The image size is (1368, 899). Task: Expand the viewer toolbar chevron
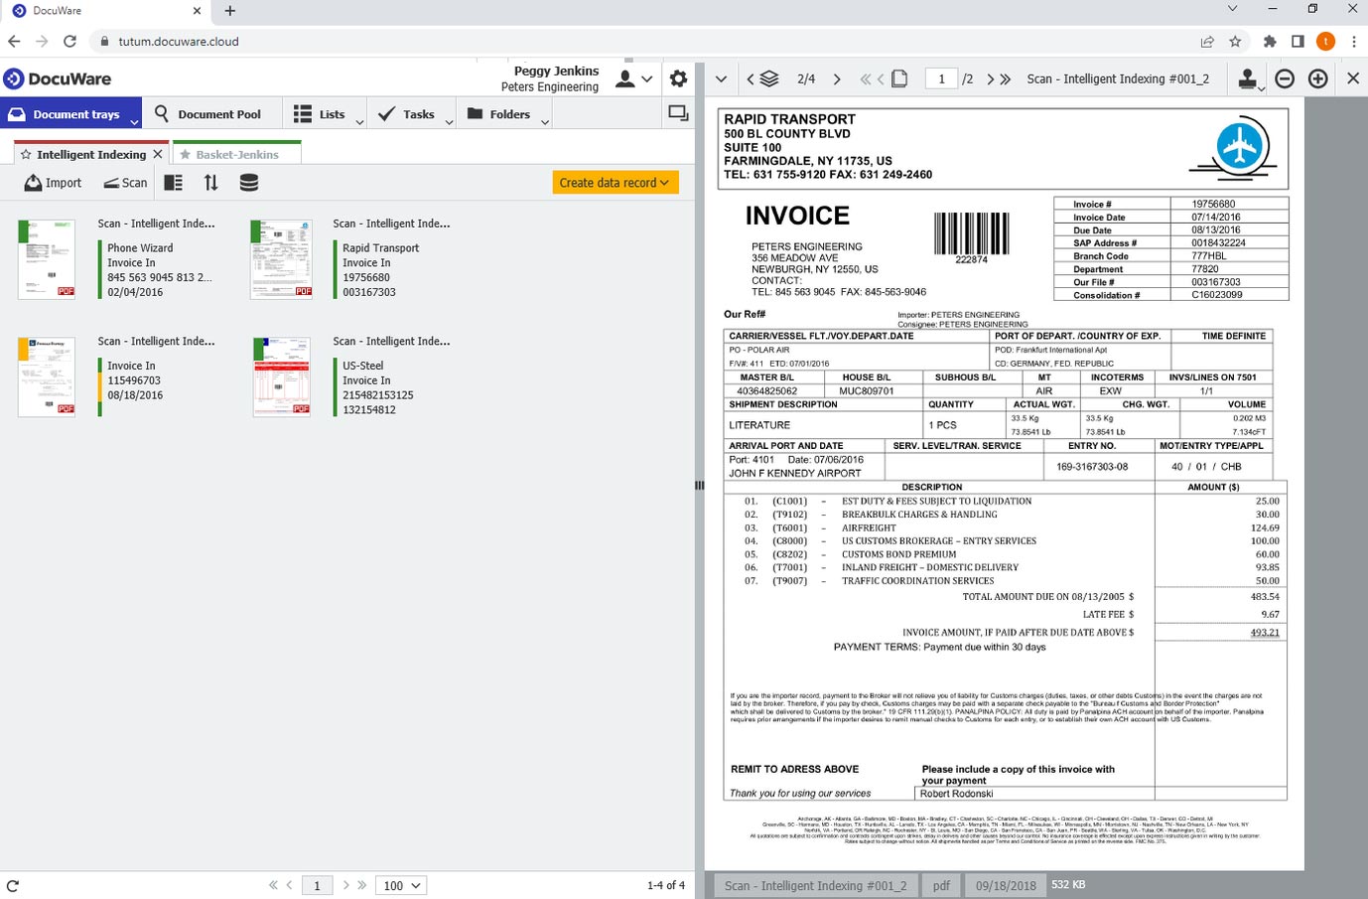tap(721, 79)
